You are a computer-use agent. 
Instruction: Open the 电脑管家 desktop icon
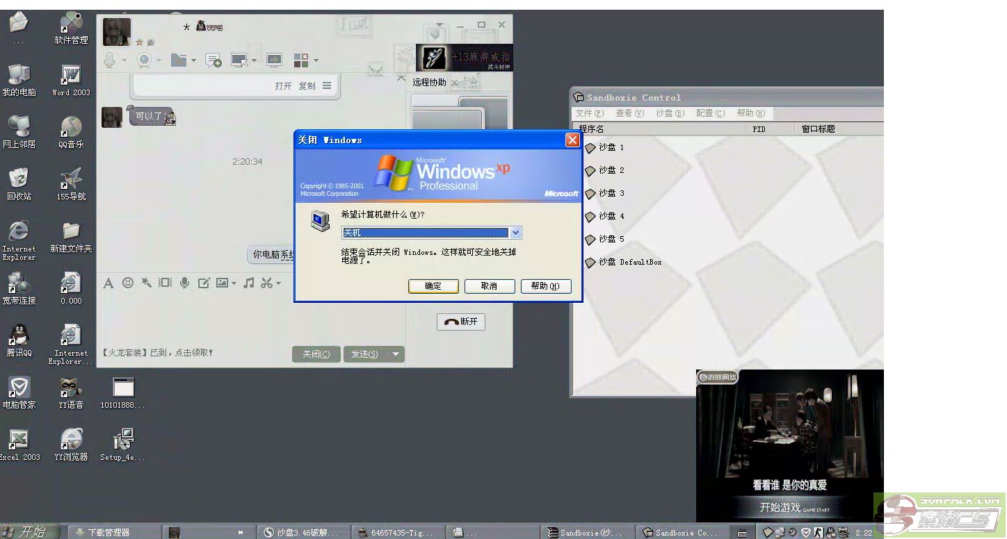click(19, 392)
